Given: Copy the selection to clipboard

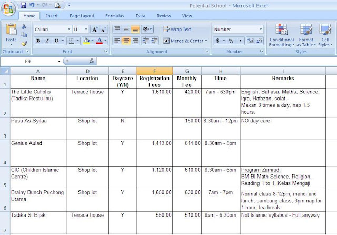Looking at the screenshot, I should click(24, 35).
